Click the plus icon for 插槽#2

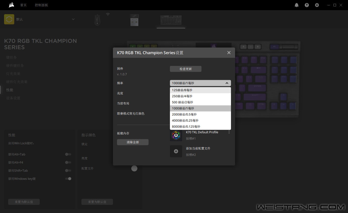(176, 151)
